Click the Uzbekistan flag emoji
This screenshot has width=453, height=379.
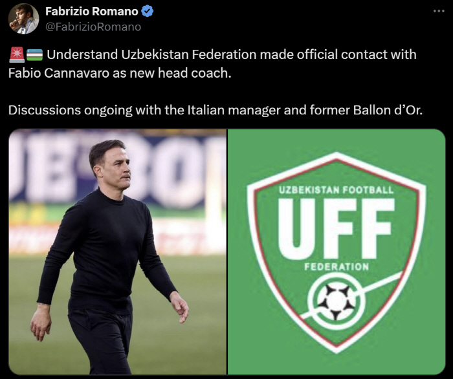[34, 55]
